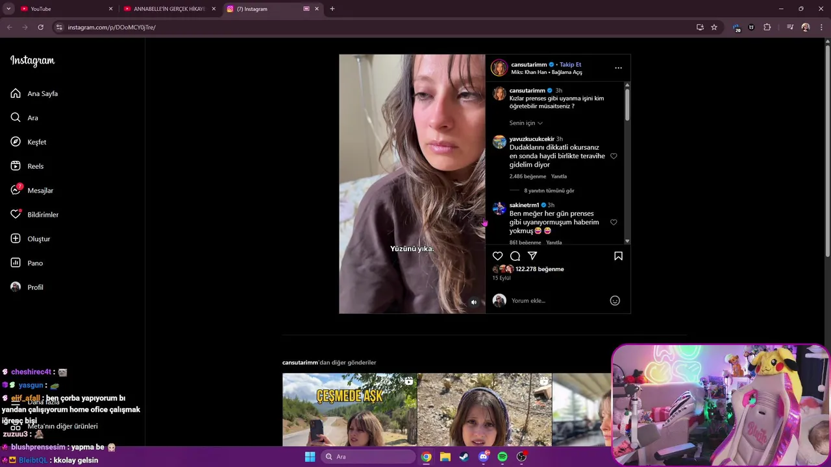Open the Ara search panel
The width and height of the screenshot is (831, 467).
(x=25, y=117)
